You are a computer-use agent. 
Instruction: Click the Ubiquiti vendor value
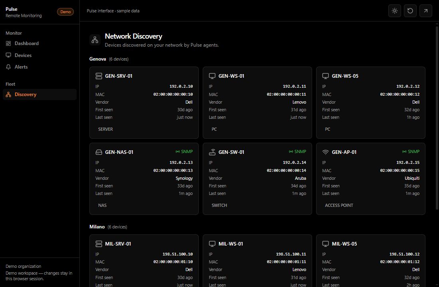click(412, 178)
